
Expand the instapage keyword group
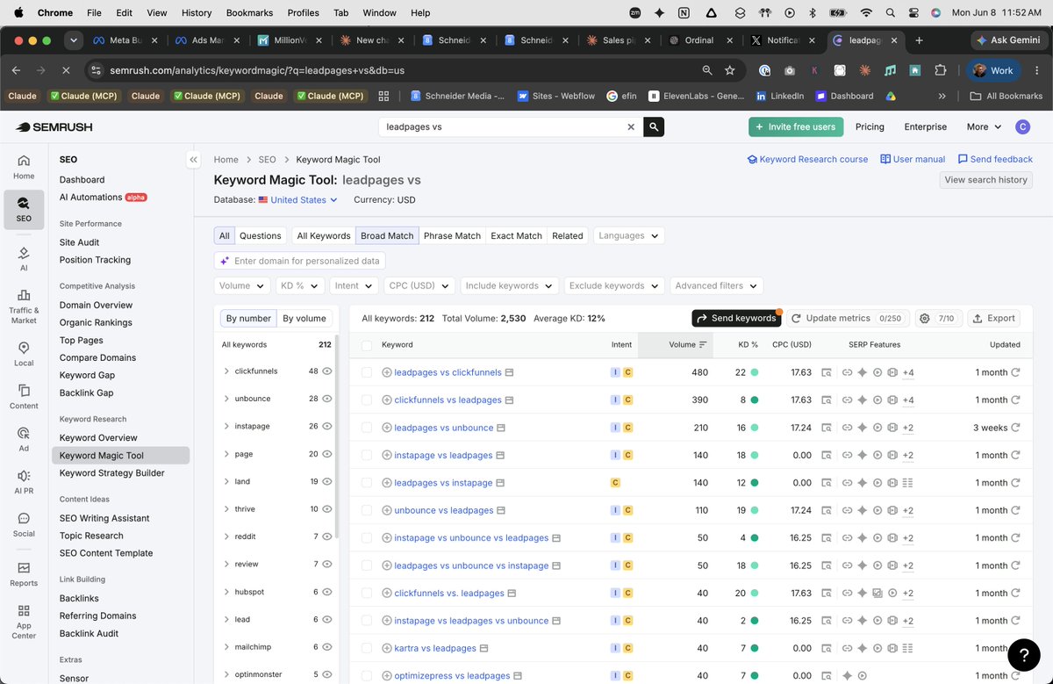point(226,426)
